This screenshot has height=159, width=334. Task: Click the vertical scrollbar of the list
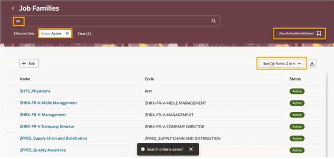tap(327, 115)
